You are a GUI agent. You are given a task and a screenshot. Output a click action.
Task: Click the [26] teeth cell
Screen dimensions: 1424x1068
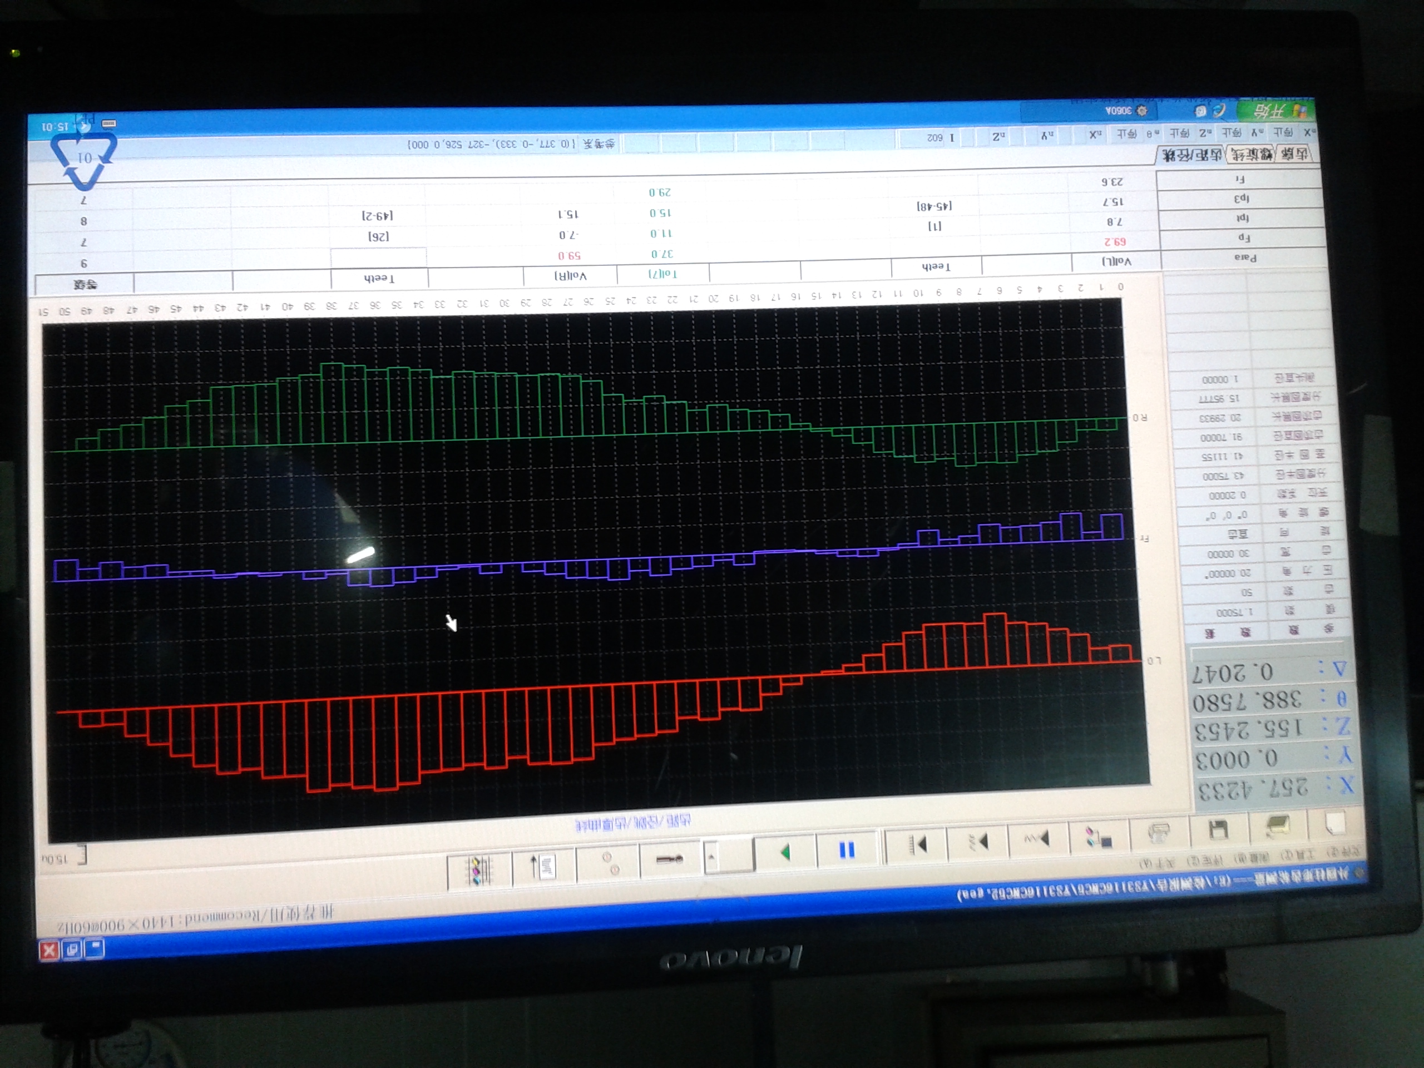tap(379, 236)
